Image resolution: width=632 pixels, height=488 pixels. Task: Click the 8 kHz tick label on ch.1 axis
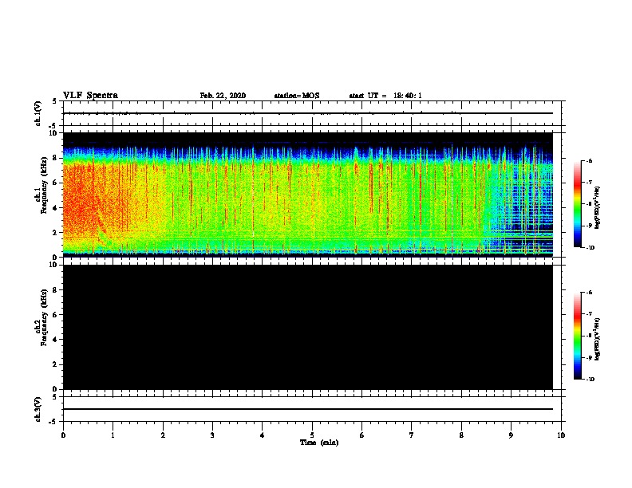click(56, 158)
